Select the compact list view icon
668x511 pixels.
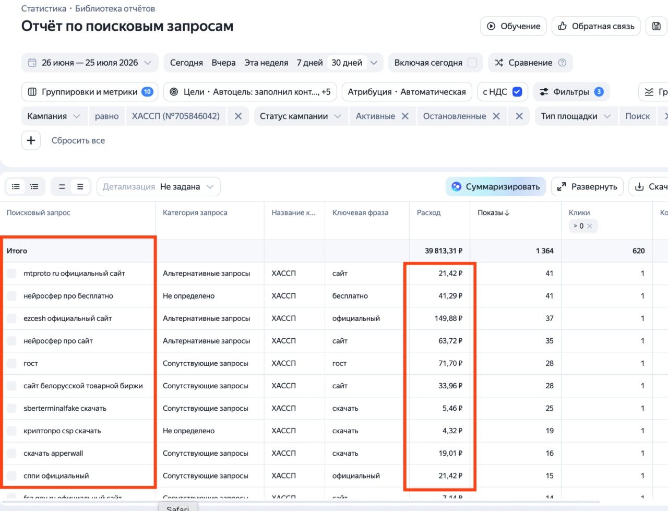tap(16, 186)
